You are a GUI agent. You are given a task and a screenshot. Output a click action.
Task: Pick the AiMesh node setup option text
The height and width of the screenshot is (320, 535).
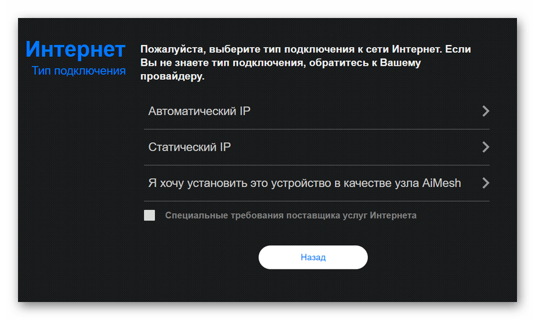pos(304,183)
